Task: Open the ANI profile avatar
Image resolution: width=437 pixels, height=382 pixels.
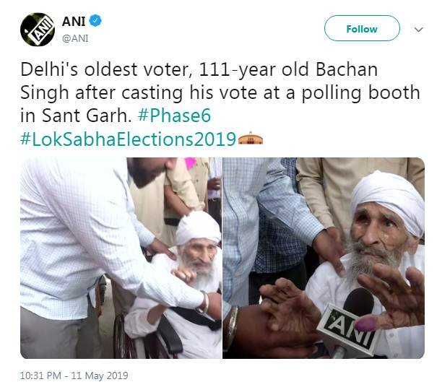Action: pyautogui.click(x=37, y=30)
